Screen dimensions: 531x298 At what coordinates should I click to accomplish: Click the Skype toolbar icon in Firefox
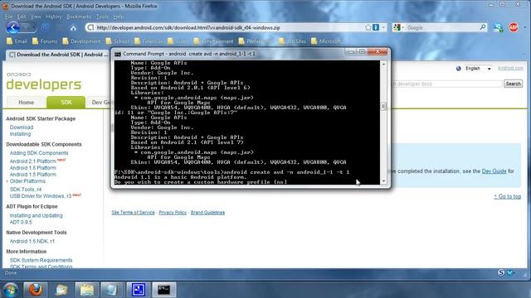498,27
